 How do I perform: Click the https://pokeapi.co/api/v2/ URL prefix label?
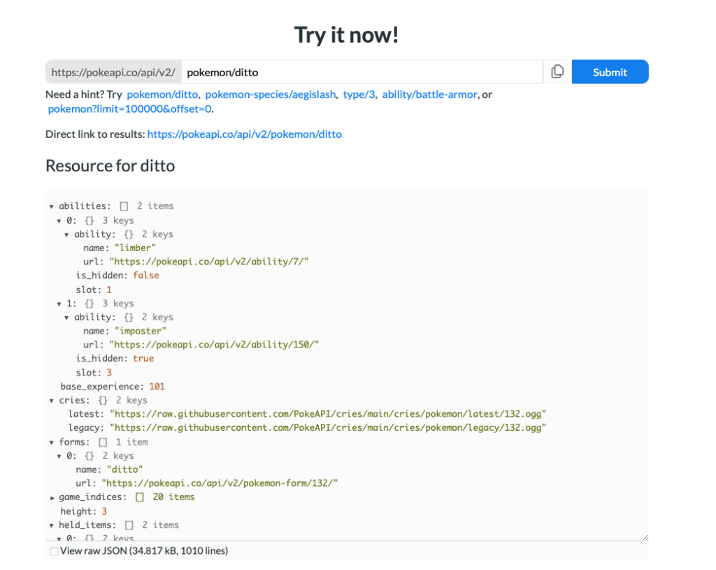pyautogui.click(x=113, y=72)
